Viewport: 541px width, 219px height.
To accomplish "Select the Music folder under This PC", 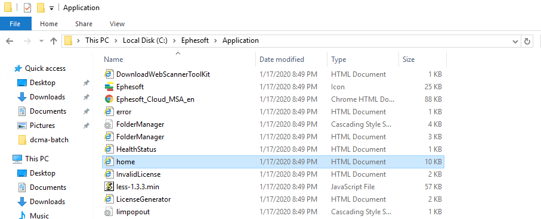I will (x=39, y=215).
